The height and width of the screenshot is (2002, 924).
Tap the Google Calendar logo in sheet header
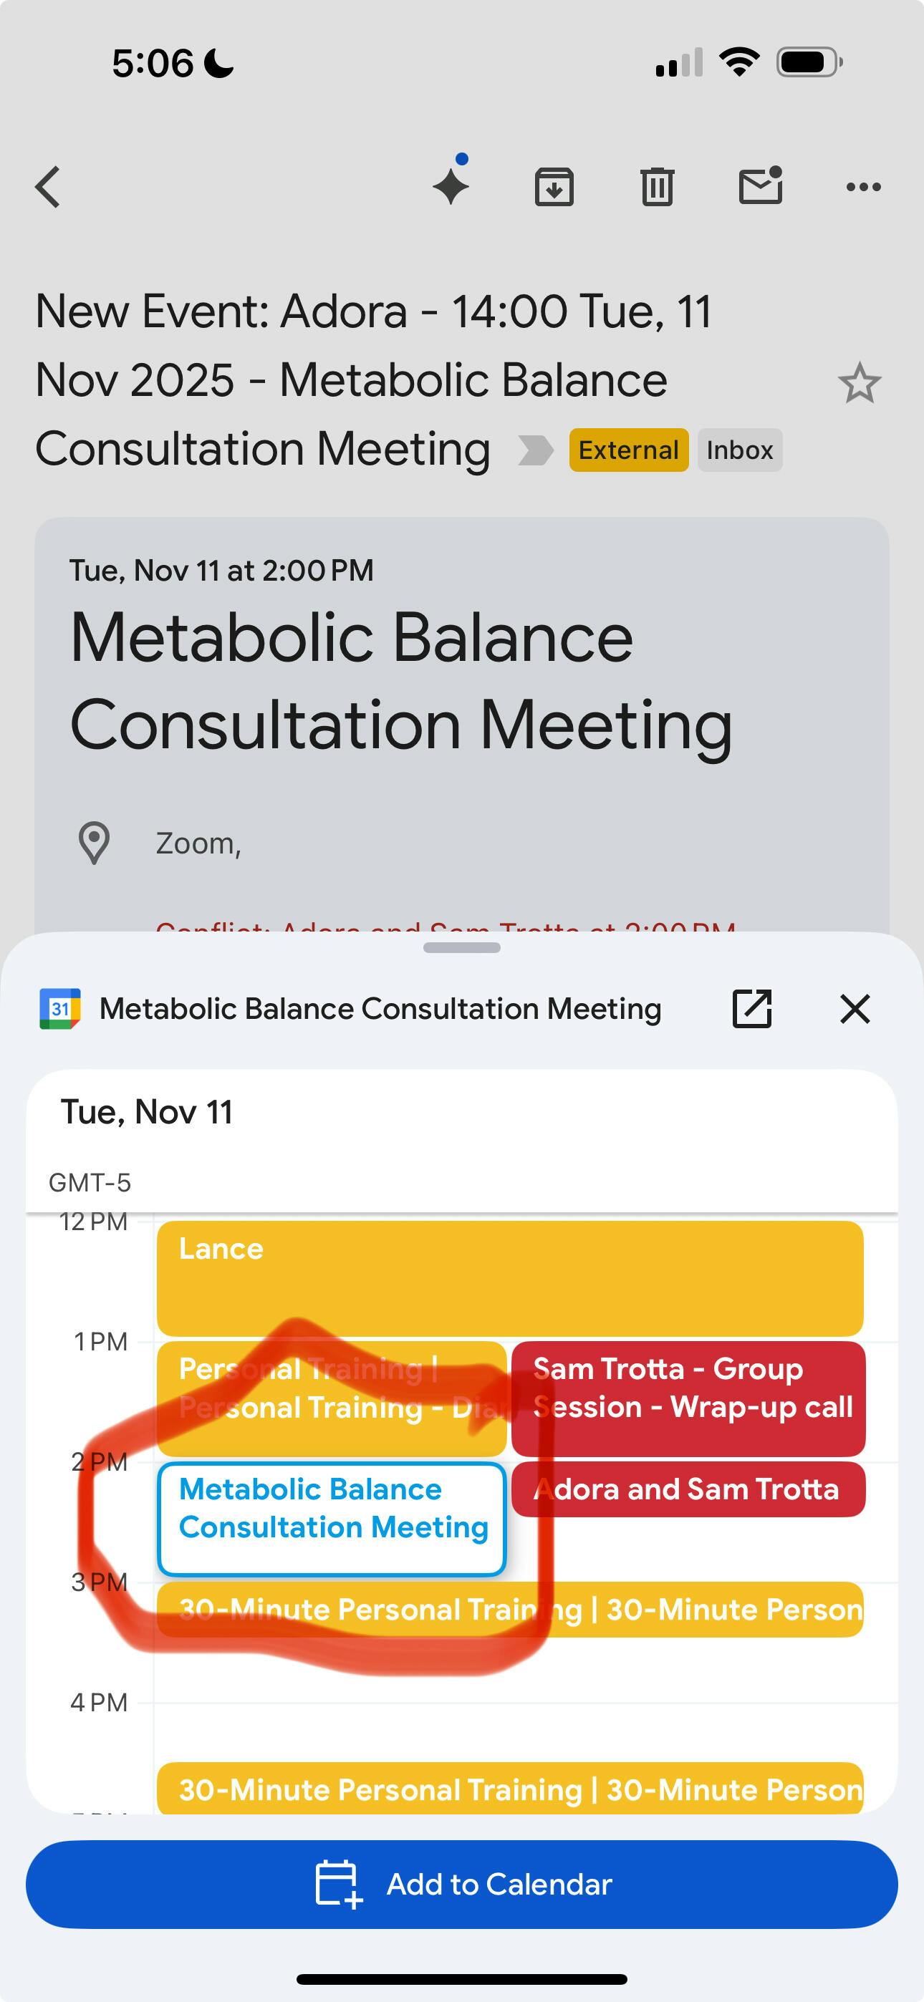[60, 1009]
